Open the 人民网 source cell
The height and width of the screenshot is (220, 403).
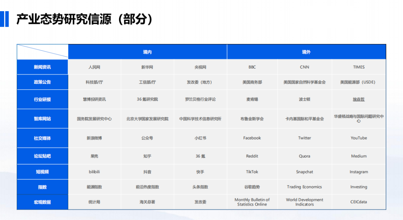point(94,67)
